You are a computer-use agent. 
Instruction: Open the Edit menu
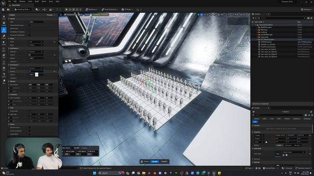[15, 1]
